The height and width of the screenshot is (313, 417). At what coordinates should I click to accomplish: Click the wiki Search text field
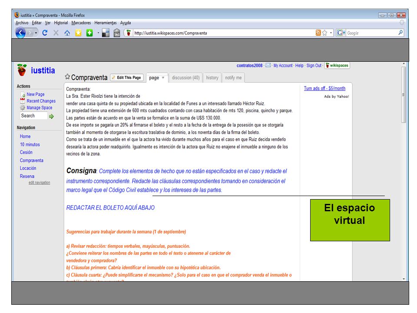pyautogui.click(x=34, y=116)
